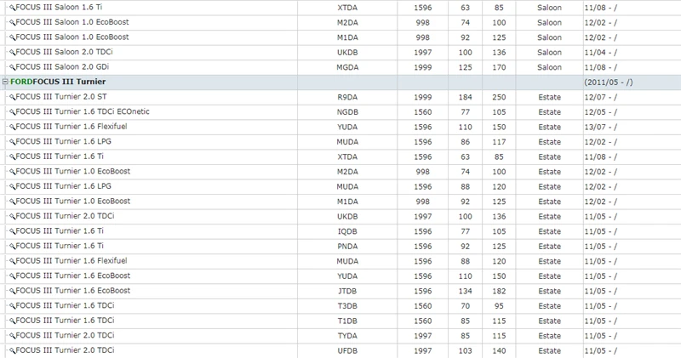Click magnifier icon for Turnier 1.6 LPG 120 HP
Viewport: 681px width, 358px height.
click(x=12, y=186)
